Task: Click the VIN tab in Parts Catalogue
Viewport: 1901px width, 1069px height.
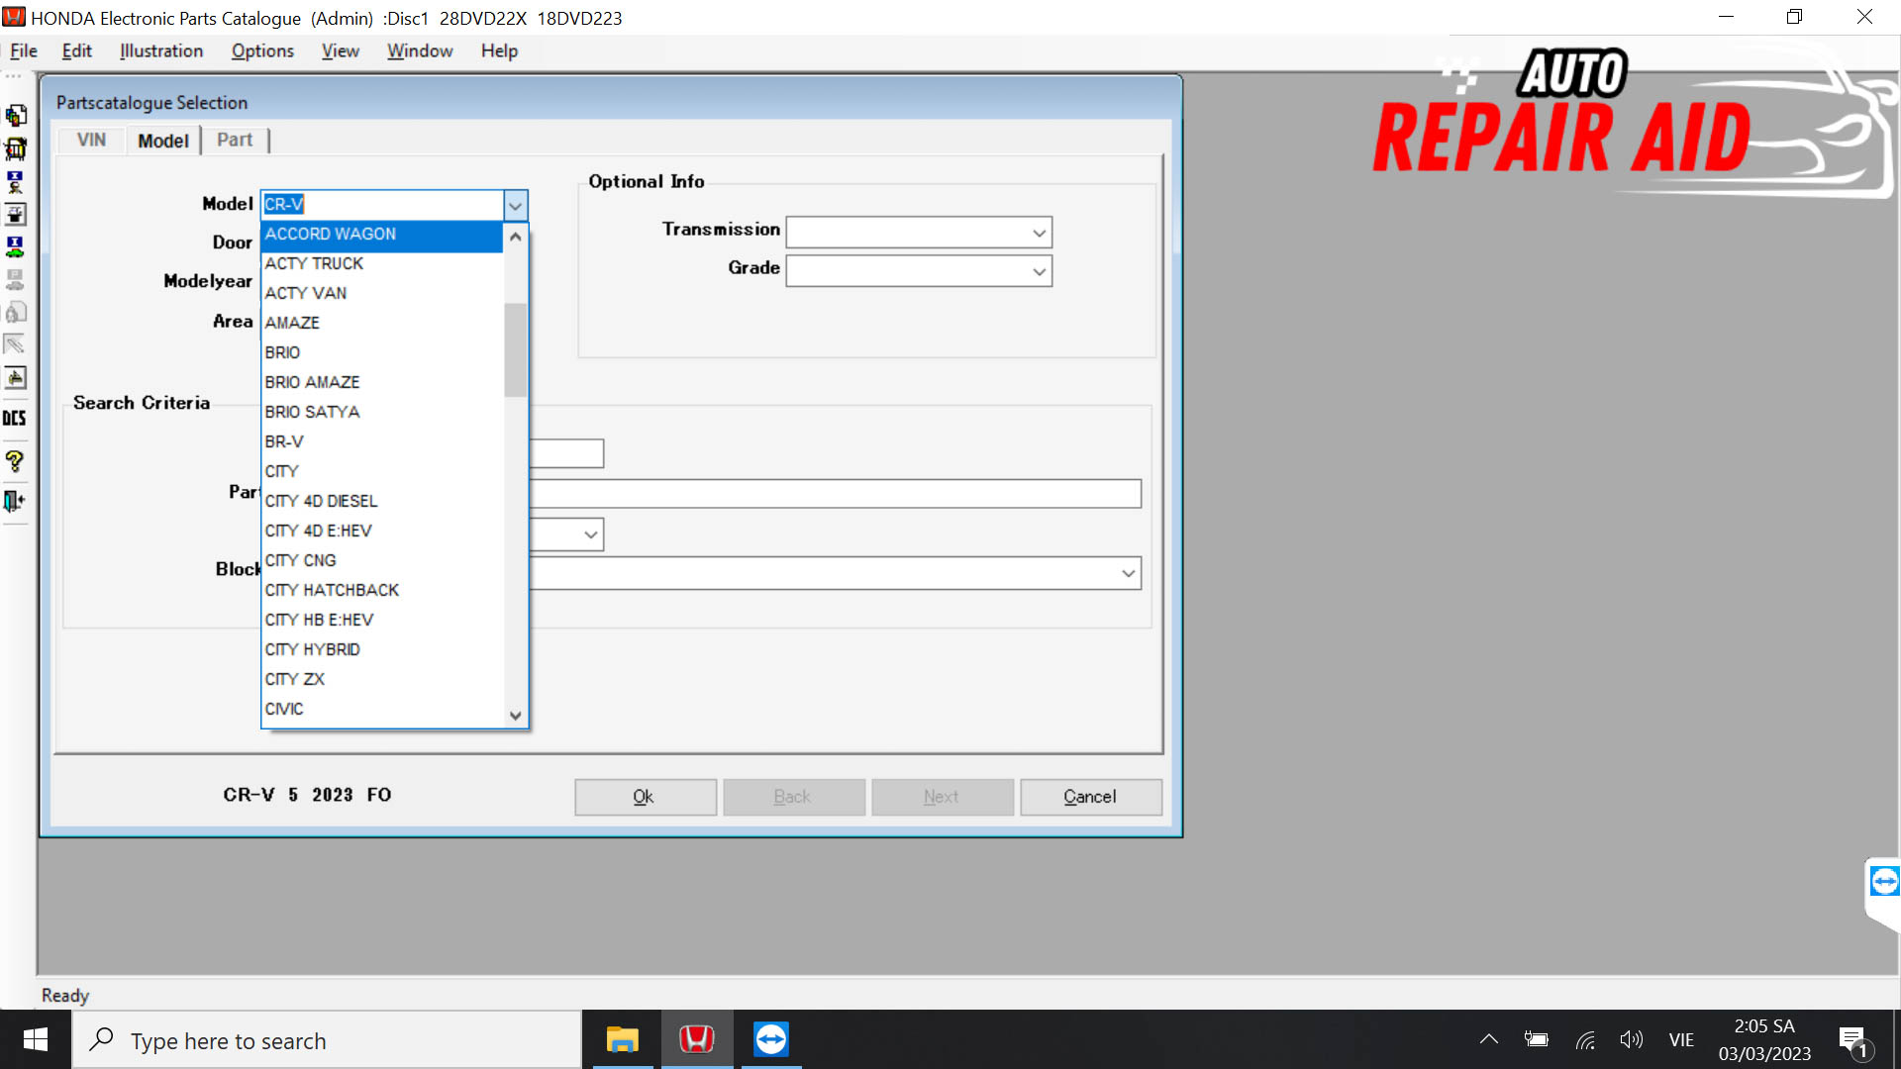Action: (x=91, y=140)
